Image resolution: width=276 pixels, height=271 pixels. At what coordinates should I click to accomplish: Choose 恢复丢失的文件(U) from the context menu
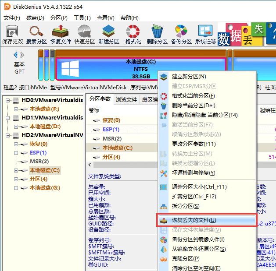point(194,220)
